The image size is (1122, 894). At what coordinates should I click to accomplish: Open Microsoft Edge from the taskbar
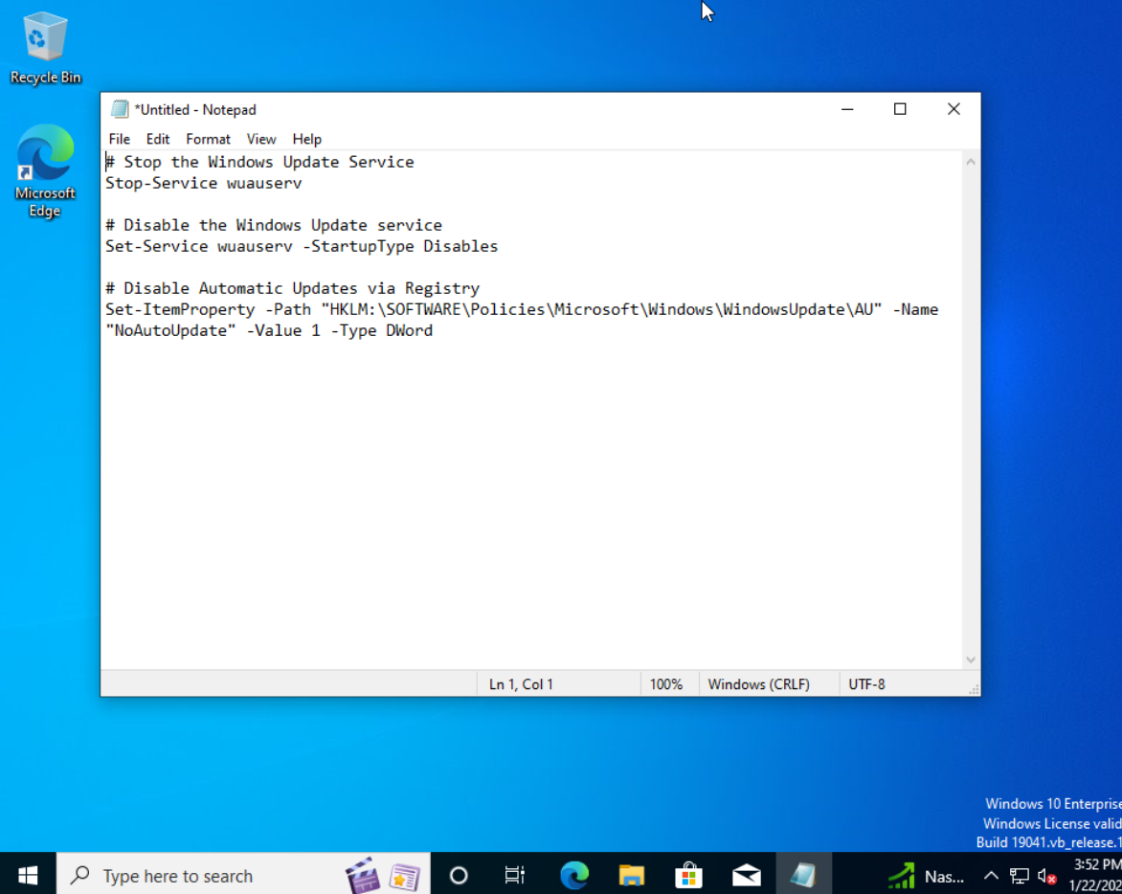coord(573,875)
